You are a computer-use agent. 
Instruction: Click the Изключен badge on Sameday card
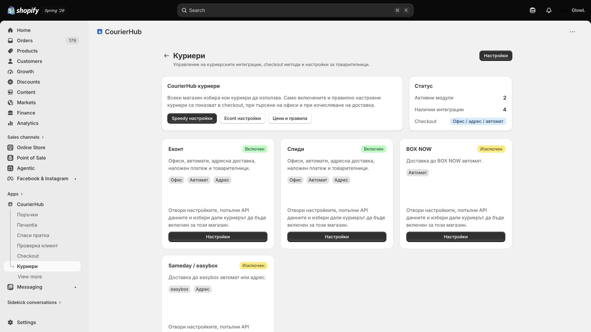tap(253, 266)
